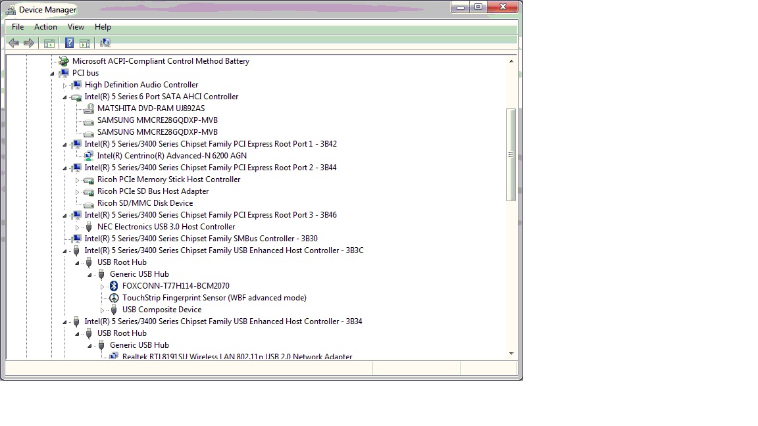This screenshot has height=426, width=758.
Task: Collapse the SATA AHCI Controller node
Action: [x=64, y=97]
